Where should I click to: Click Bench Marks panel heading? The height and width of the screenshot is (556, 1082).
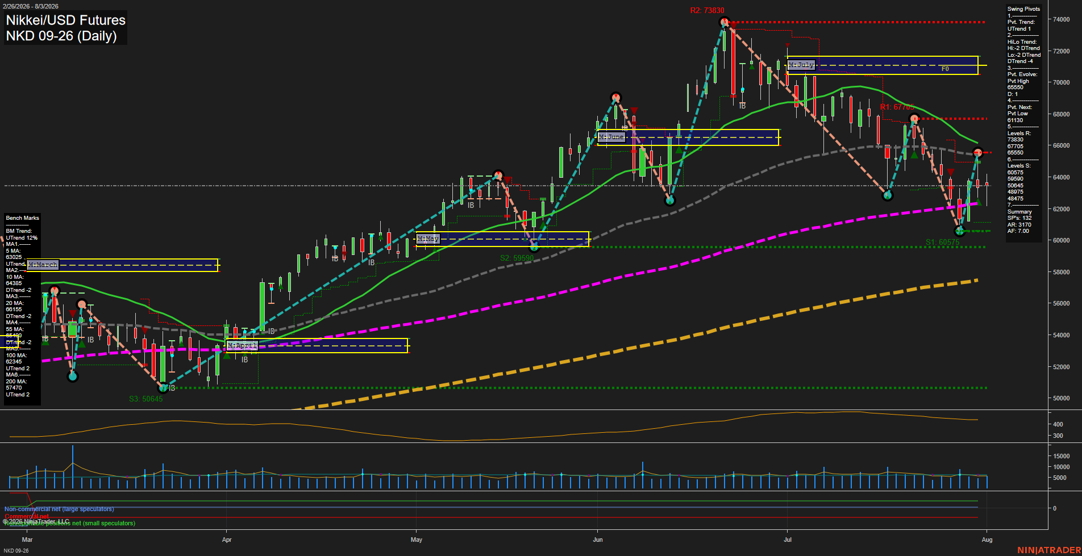[22, 218]
